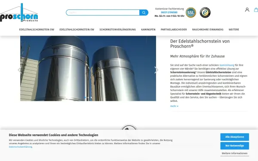Go to previous slide in image carousel
The height and width of the screenshot is (161, 258).
coord(19,70)
